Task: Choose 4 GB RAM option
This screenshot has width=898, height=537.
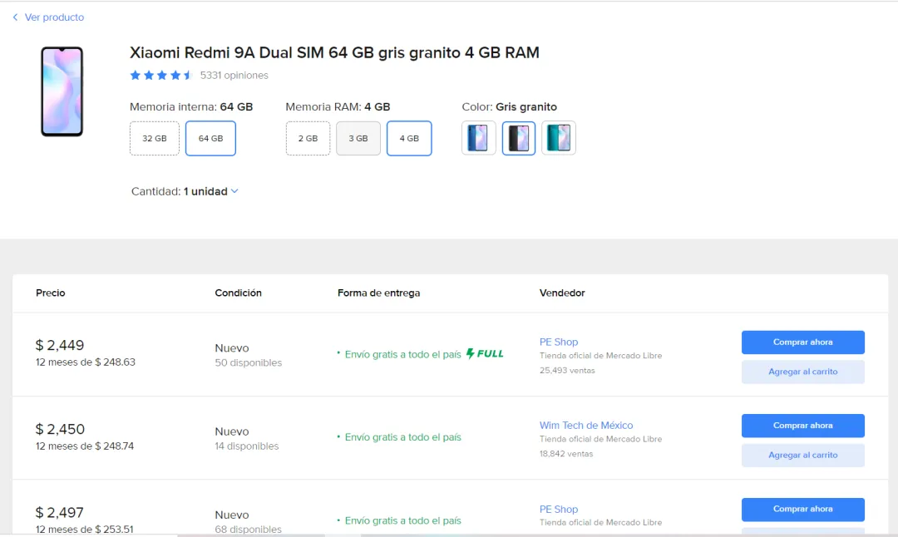Action: 409,139
